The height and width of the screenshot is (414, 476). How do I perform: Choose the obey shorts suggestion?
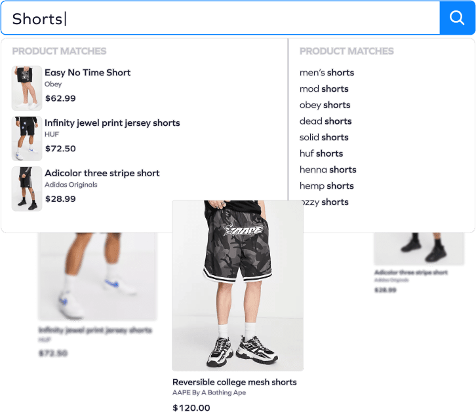(x=325, y=105)
